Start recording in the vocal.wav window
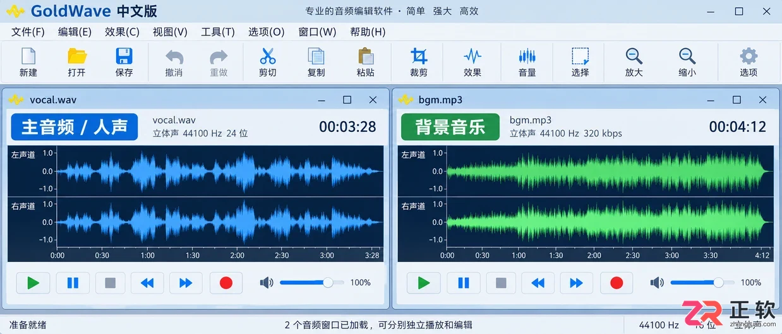782x334 pixels. 226,283
